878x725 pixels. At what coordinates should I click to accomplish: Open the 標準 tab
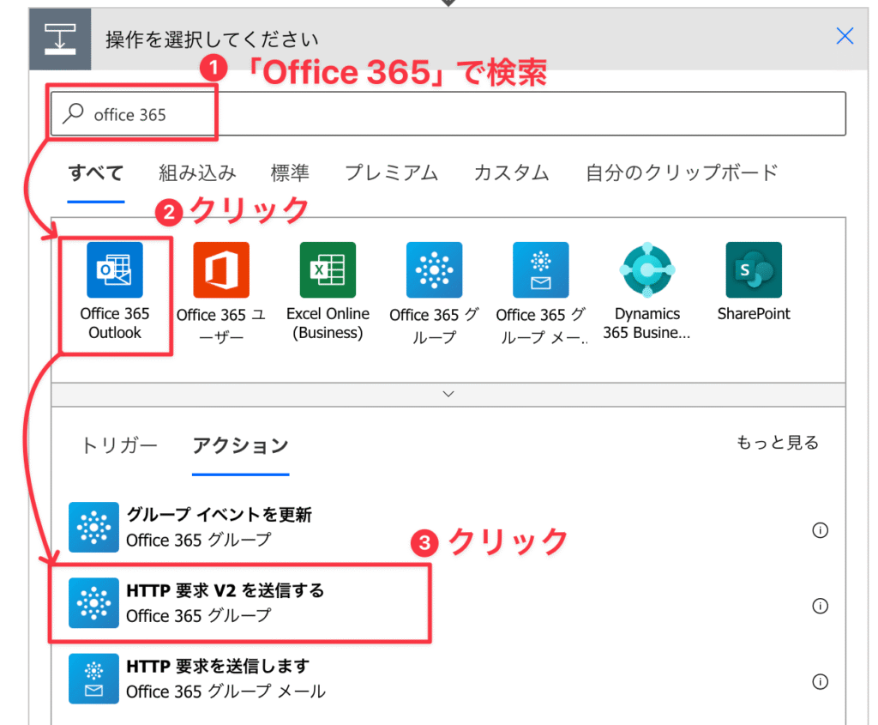click(290, 172)
